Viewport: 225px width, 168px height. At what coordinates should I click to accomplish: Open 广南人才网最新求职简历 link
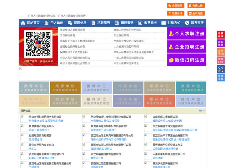(72, 16)
